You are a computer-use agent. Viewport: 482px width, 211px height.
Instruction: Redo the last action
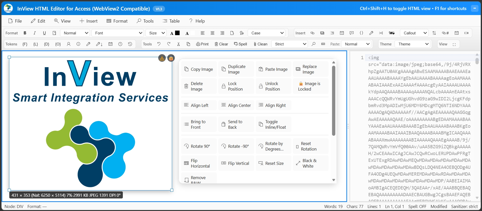(x=169, y=44)
